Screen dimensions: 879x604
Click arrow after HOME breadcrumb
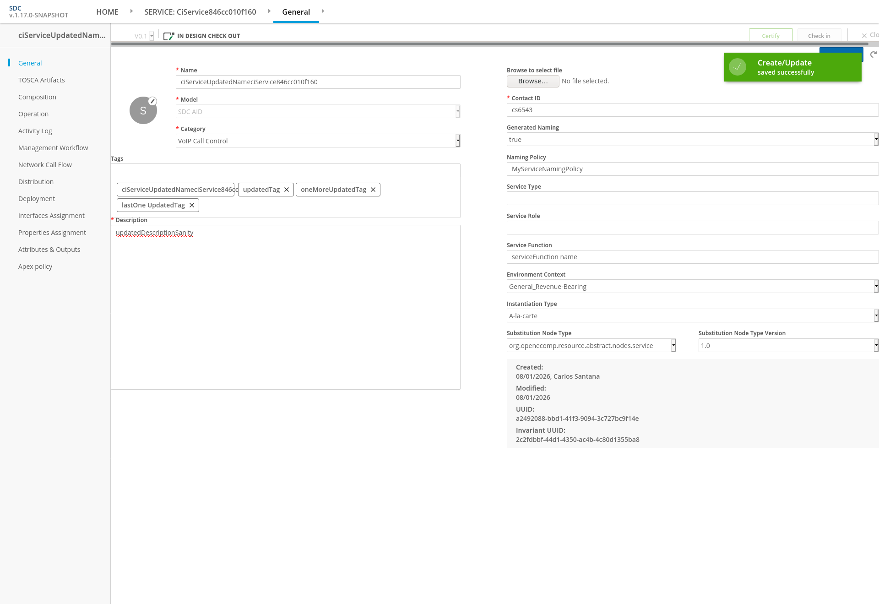[x=131, y=11]
